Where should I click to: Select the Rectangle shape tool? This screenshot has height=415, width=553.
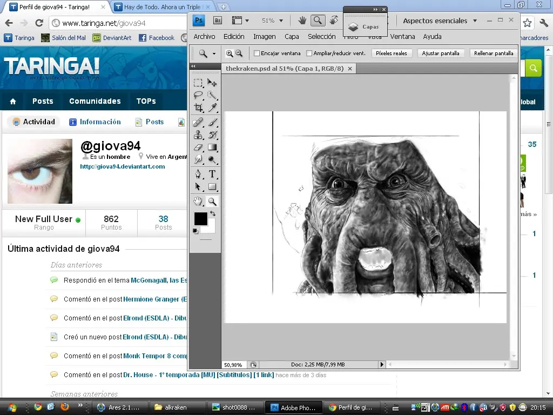(212, 186)
